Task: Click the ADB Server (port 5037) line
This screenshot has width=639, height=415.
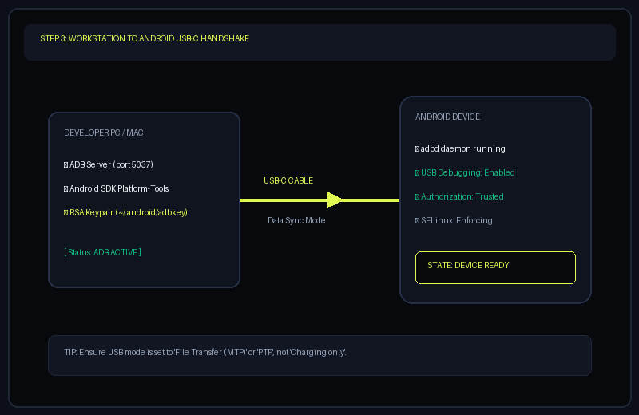Action: (109, 164)
